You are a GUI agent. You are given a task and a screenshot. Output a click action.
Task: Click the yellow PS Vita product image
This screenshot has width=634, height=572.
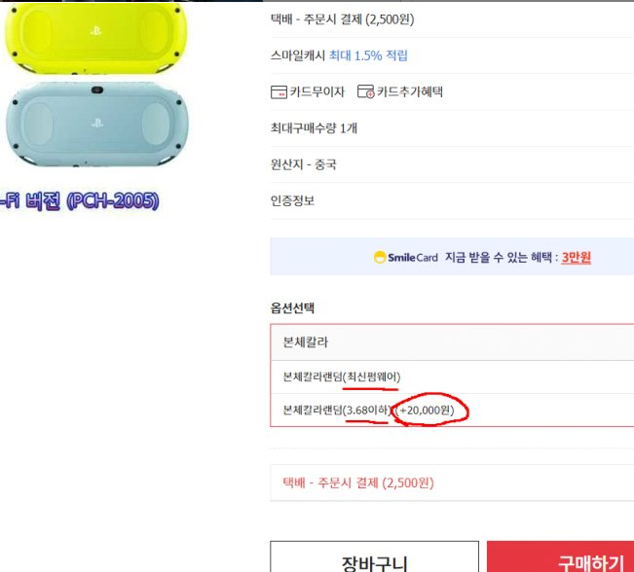95,38
